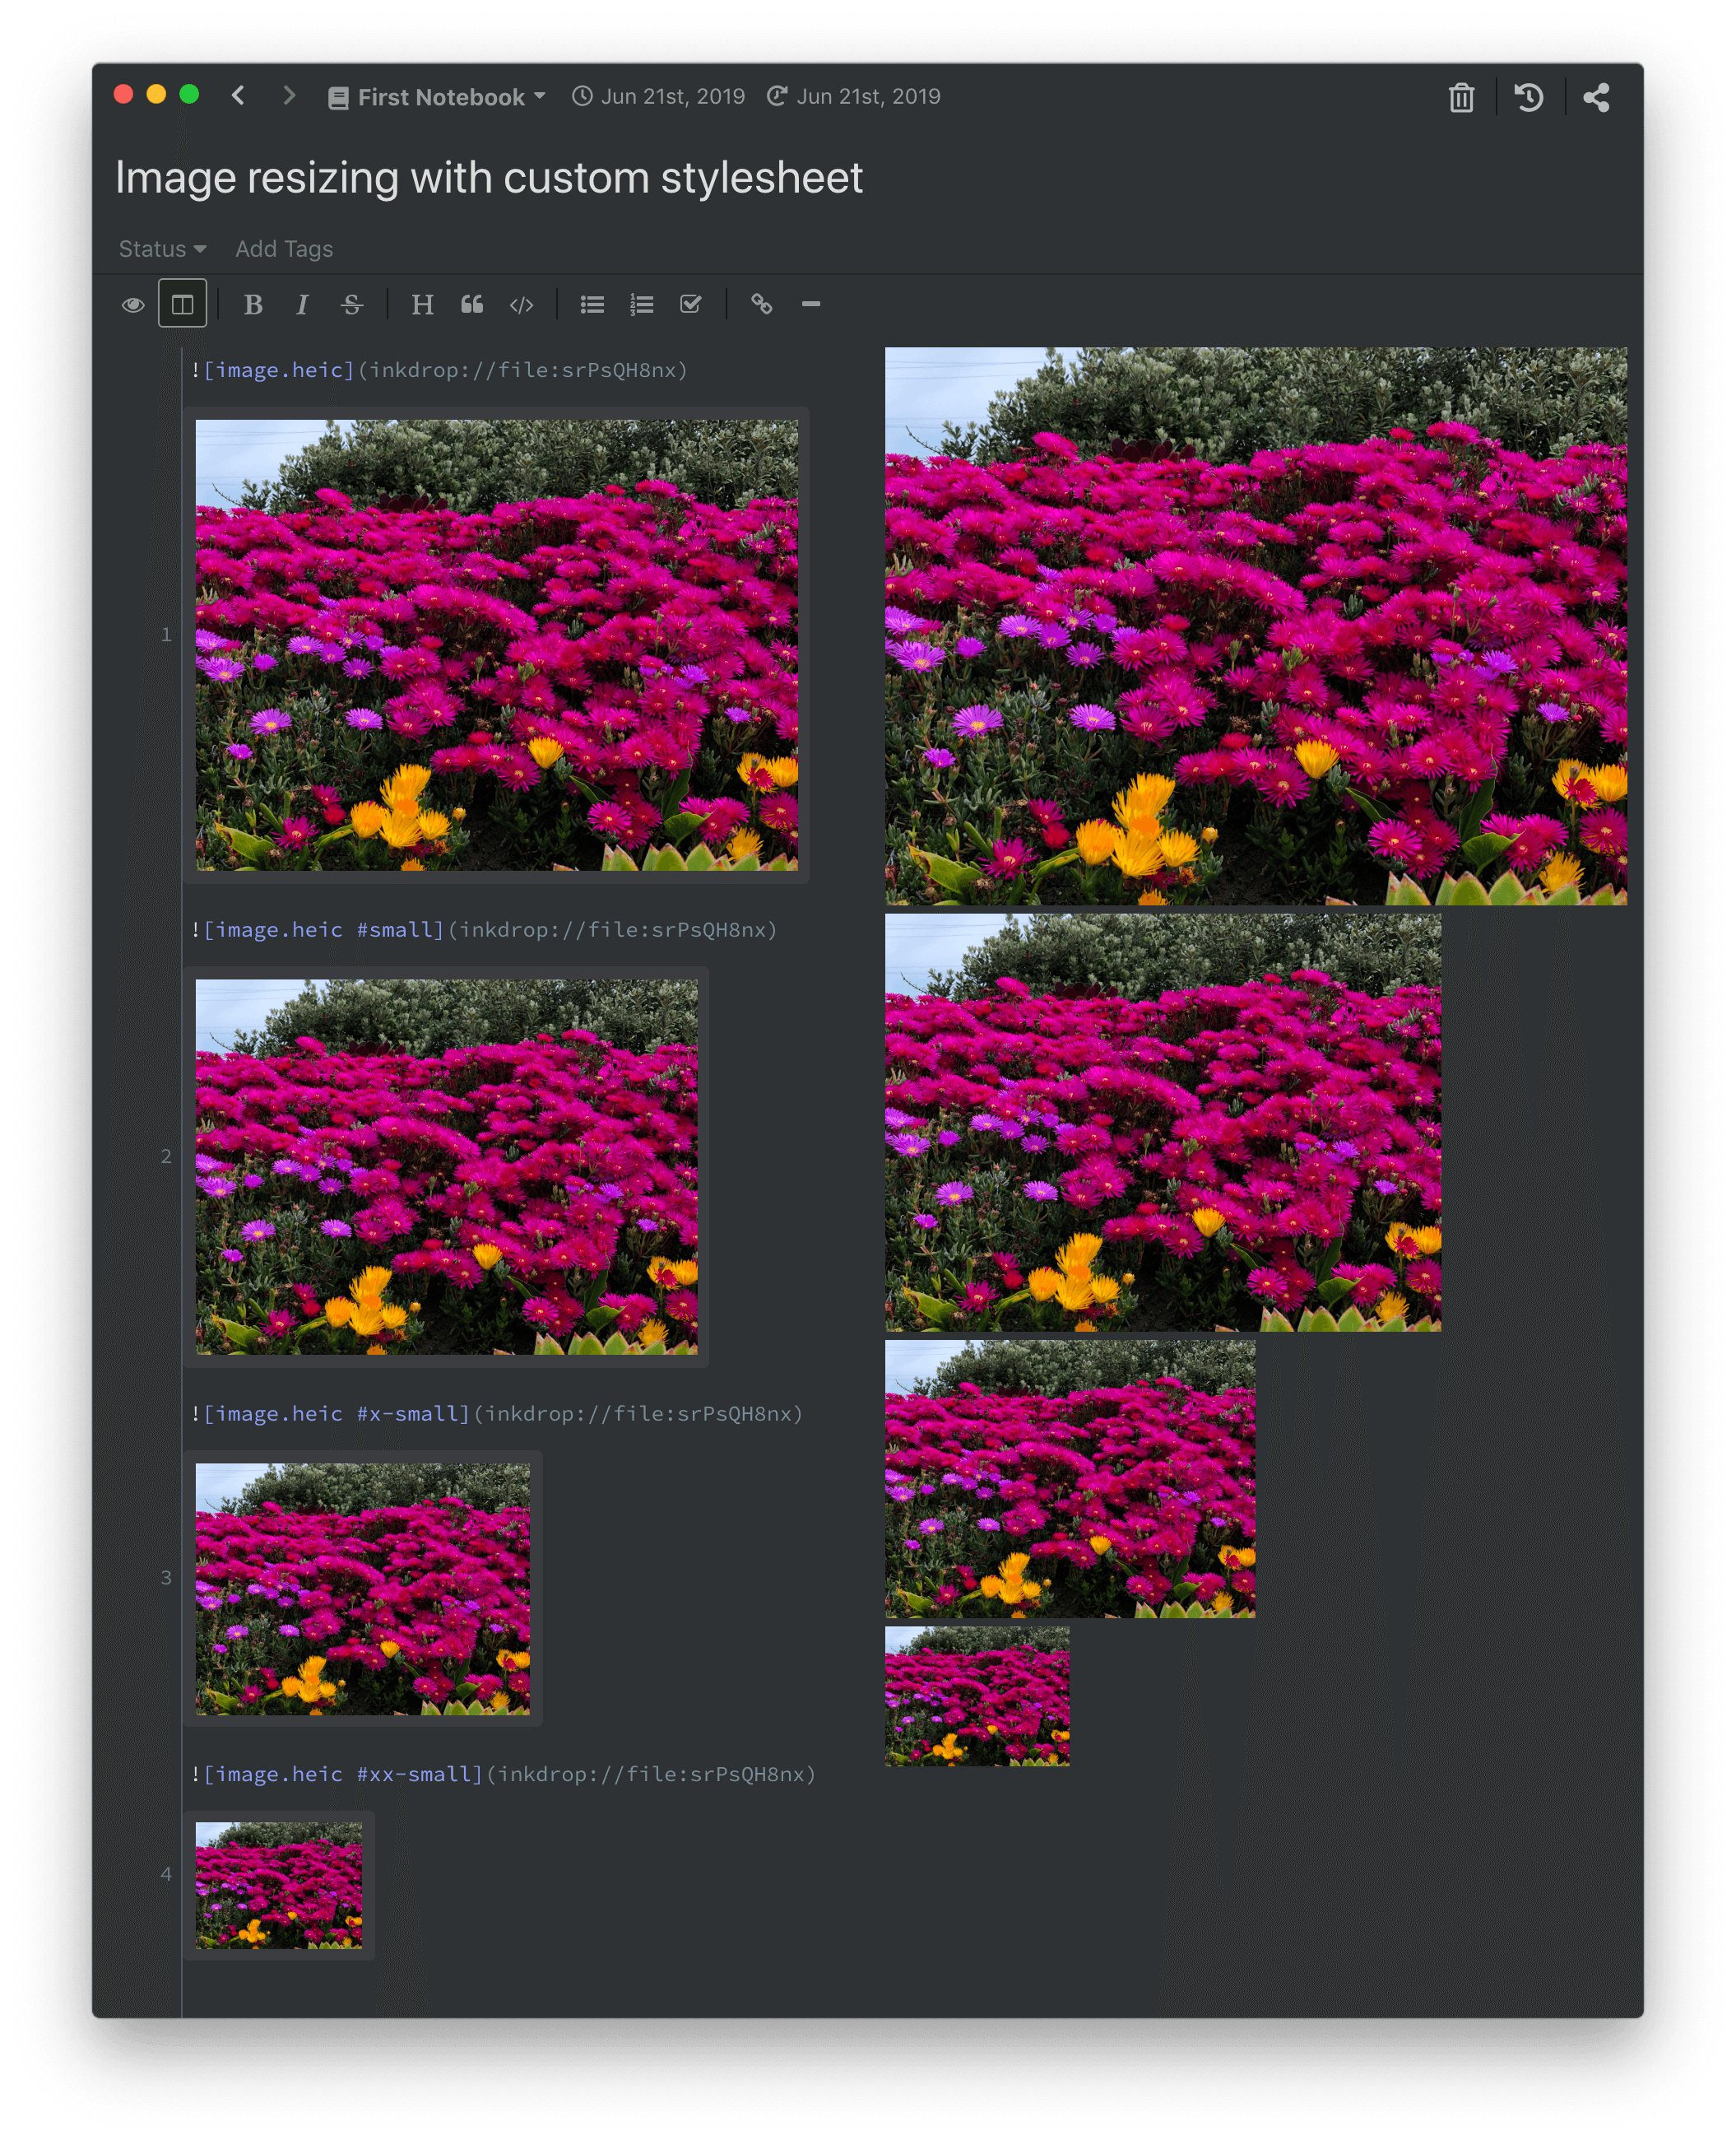Viewport: 1736px width, 2140px height.
Task: Open the share menu
Action: (1596, 97)
